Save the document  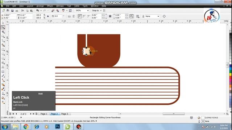coord(12,10)
